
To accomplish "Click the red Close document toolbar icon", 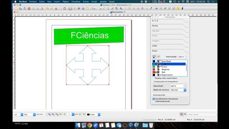I will (x=29, y=9).
